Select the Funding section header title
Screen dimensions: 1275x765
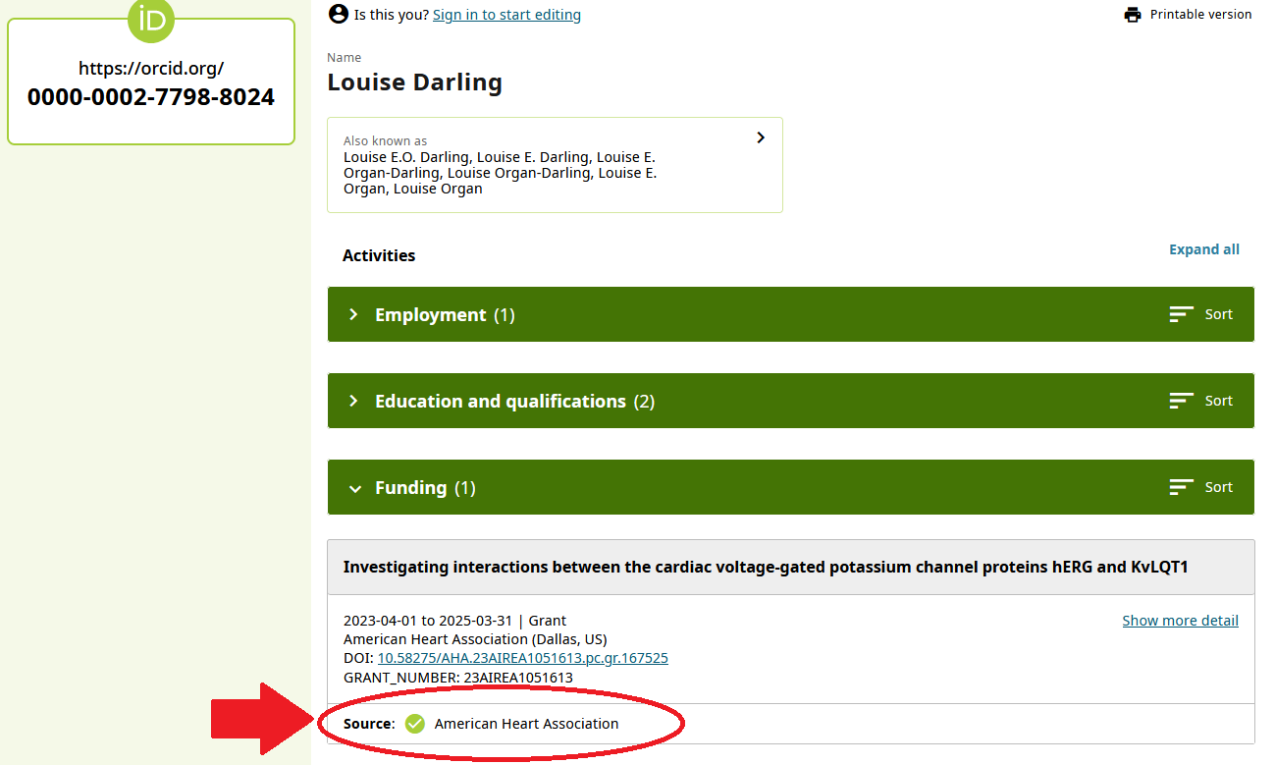pyautogui.click(x=411, y=487)
